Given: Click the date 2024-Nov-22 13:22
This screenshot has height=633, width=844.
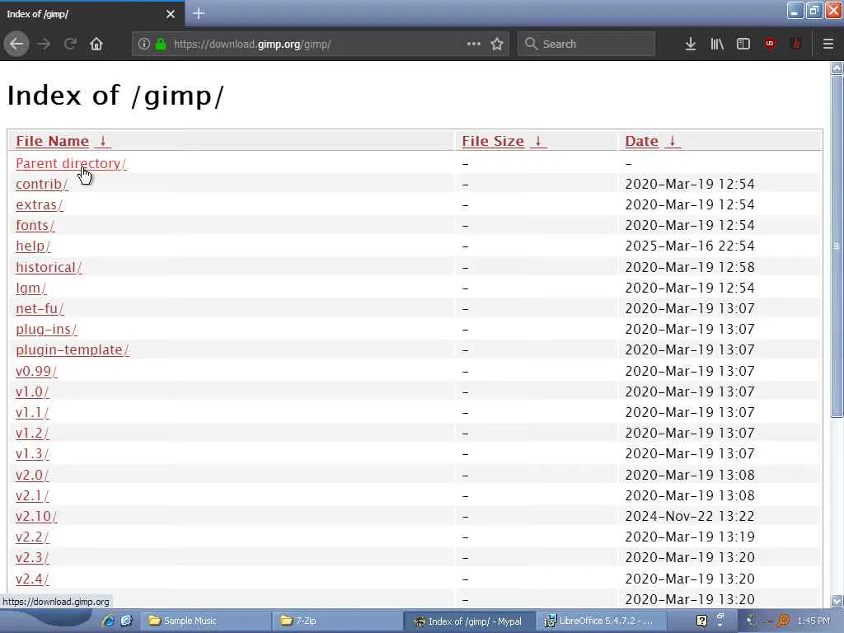Looking at the screenshot, I should 690,516.
